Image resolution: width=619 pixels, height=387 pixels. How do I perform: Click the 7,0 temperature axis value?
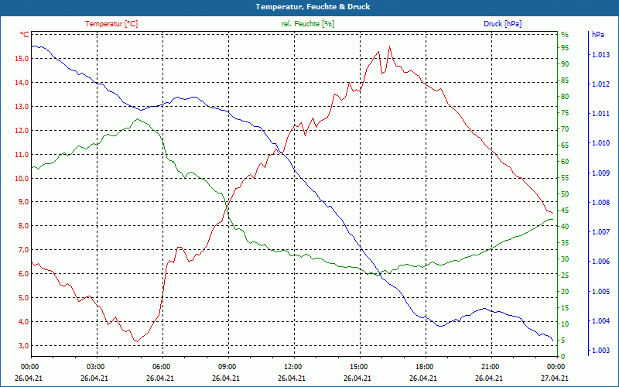coord(23,249)
